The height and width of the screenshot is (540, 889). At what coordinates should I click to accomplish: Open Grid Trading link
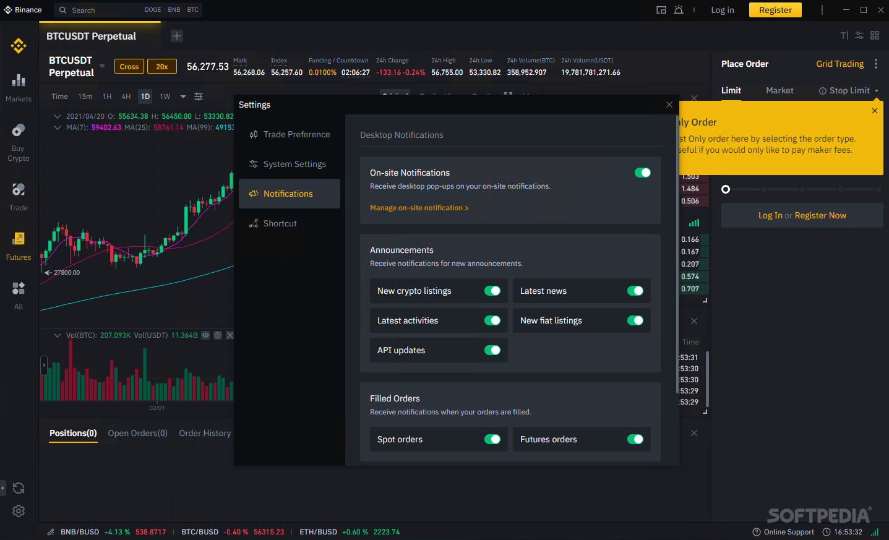pyautogui.click(x=840, y=64)
